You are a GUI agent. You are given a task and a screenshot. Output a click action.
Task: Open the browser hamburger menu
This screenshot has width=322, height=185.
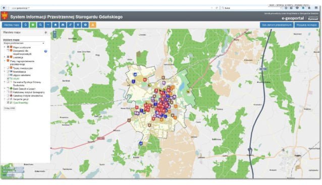coord(316,8)
